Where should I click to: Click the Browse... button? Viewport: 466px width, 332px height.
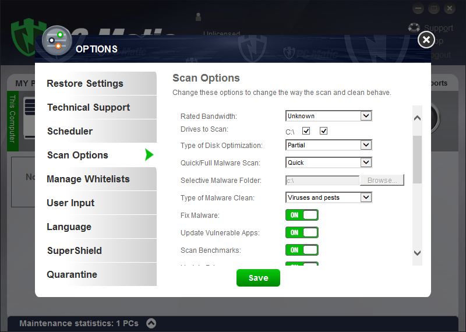coord(382,180)
